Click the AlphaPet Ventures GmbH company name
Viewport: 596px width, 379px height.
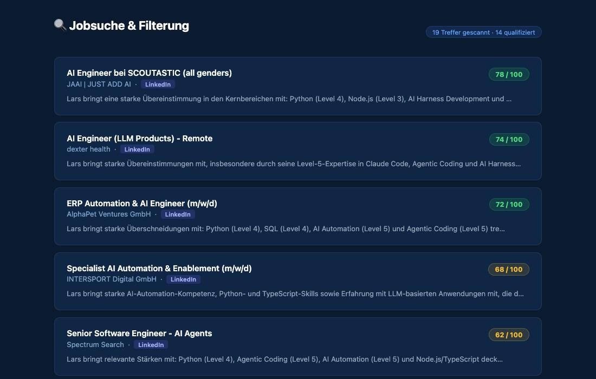[x=109, y=214]
